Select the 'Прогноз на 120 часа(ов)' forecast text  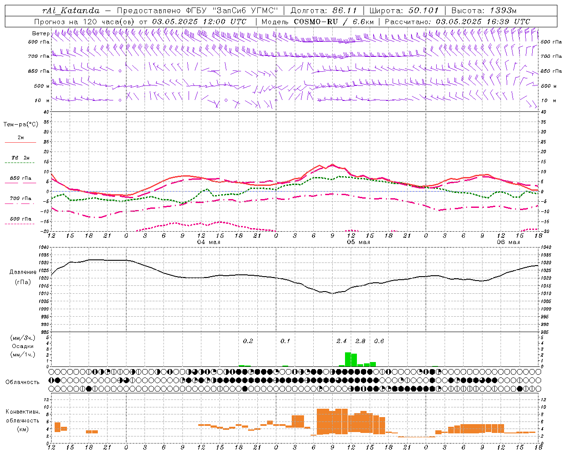coord(85,22)
